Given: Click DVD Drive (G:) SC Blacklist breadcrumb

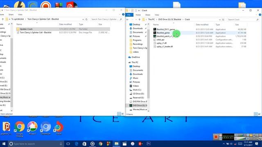Looking at the screenshot, I should point(169,20).
